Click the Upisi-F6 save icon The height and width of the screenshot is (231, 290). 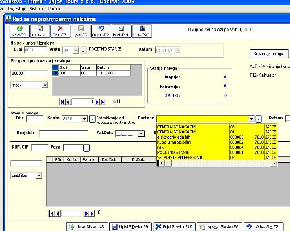point(81,28)
